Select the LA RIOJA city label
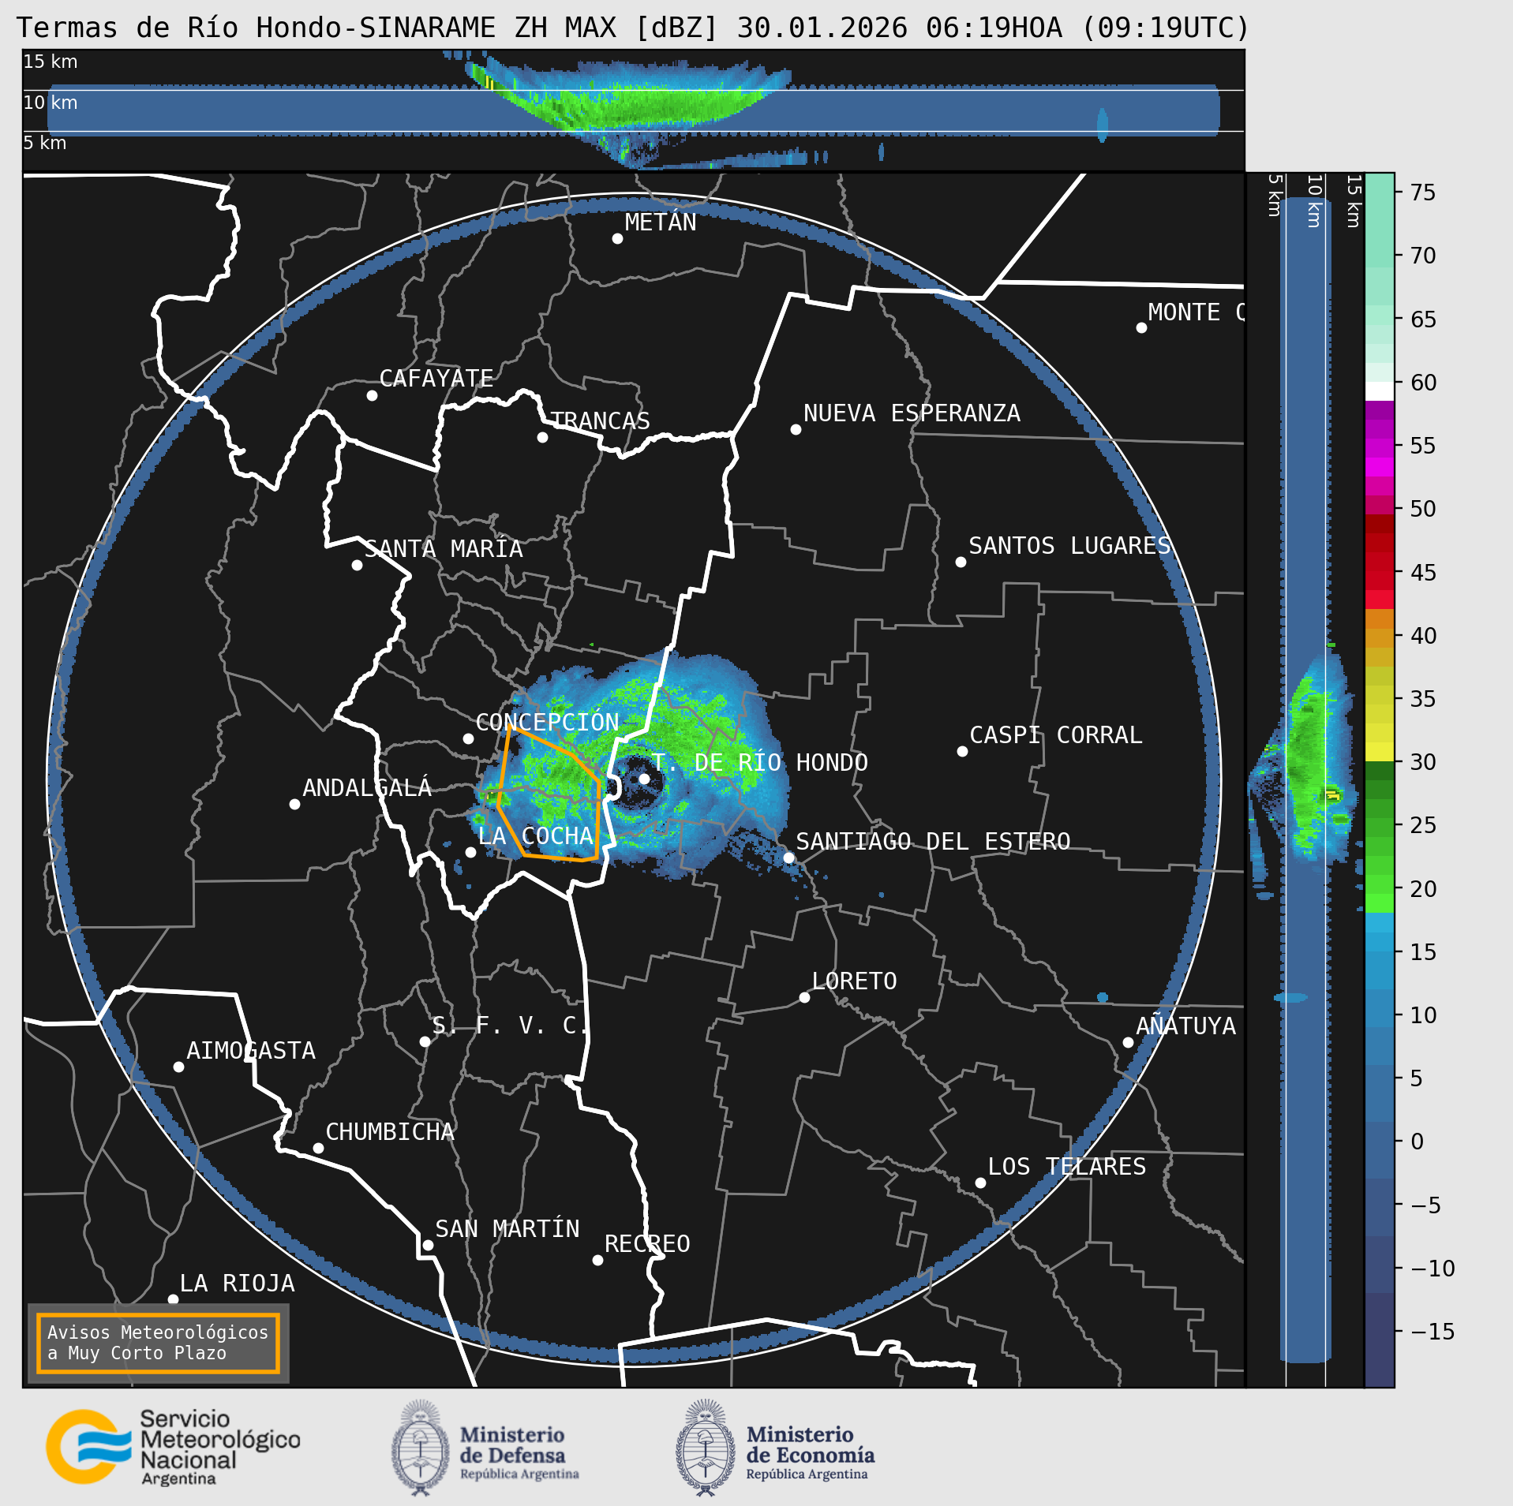Screen dimensions: 1513x1506 [238, 1284]
